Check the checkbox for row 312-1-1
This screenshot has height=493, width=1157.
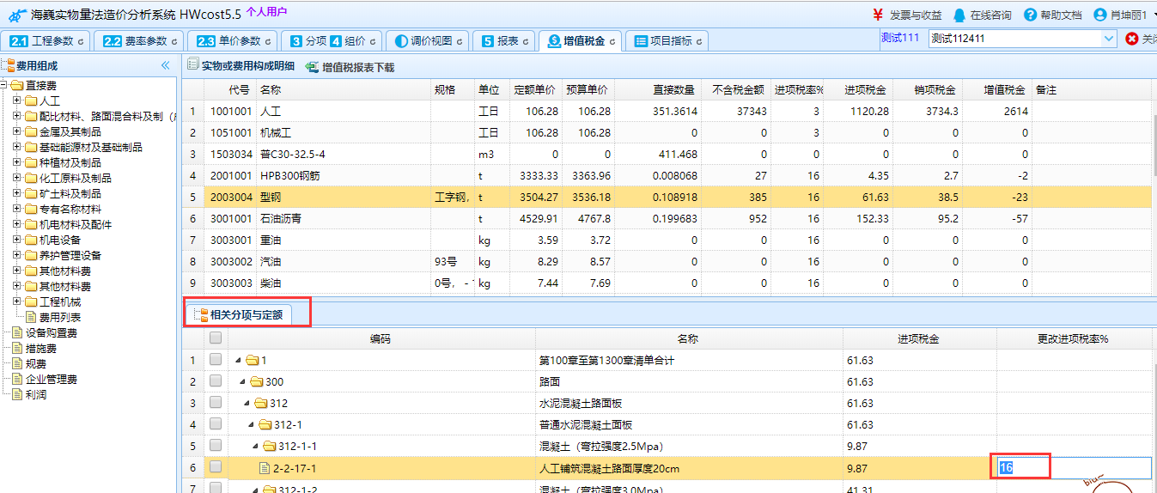pyautogui.click(x=216, y=446)
